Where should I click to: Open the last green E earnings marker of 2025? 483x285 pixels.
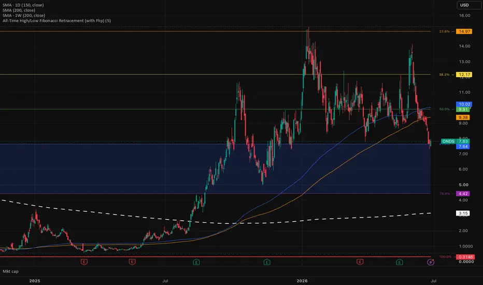tap(267, 262)
